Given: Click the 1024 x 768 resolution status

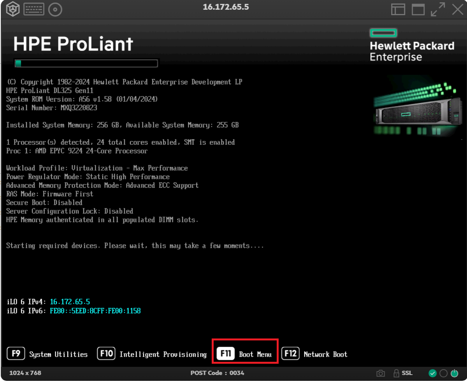Looking at the screenshot, I should [x=25, y=373].
